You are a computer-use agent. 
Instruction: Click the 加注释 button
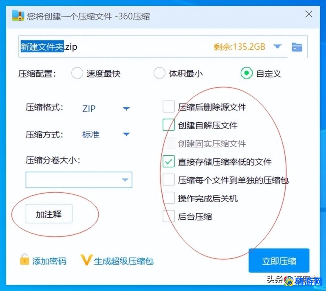(49, 214)
